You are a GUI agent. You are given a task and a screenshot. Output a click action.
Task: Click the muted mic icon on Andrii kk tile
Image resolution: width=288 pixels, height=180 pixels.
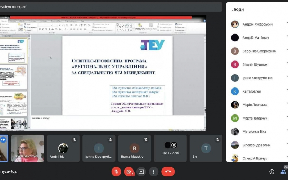75,140
